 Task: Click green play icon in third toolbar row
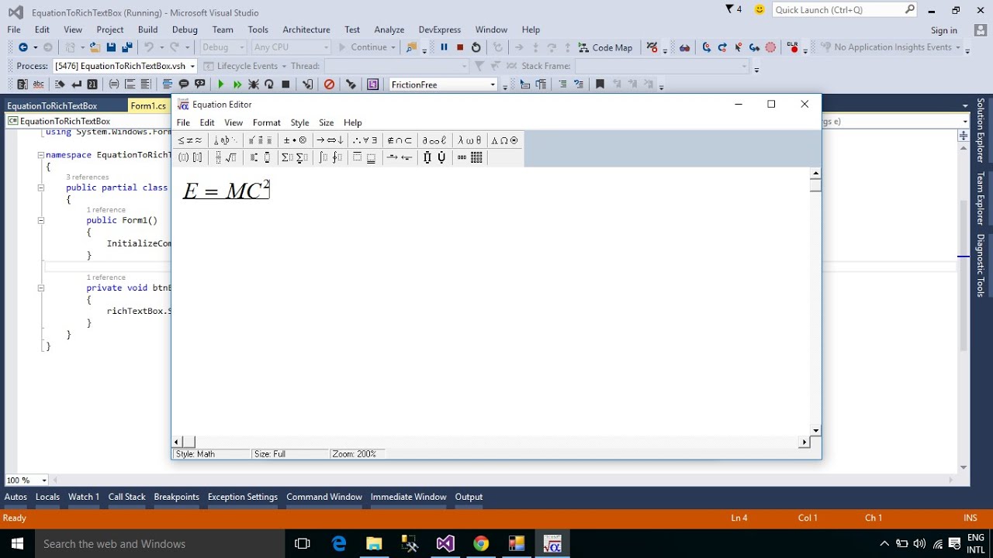coord(221,84)
